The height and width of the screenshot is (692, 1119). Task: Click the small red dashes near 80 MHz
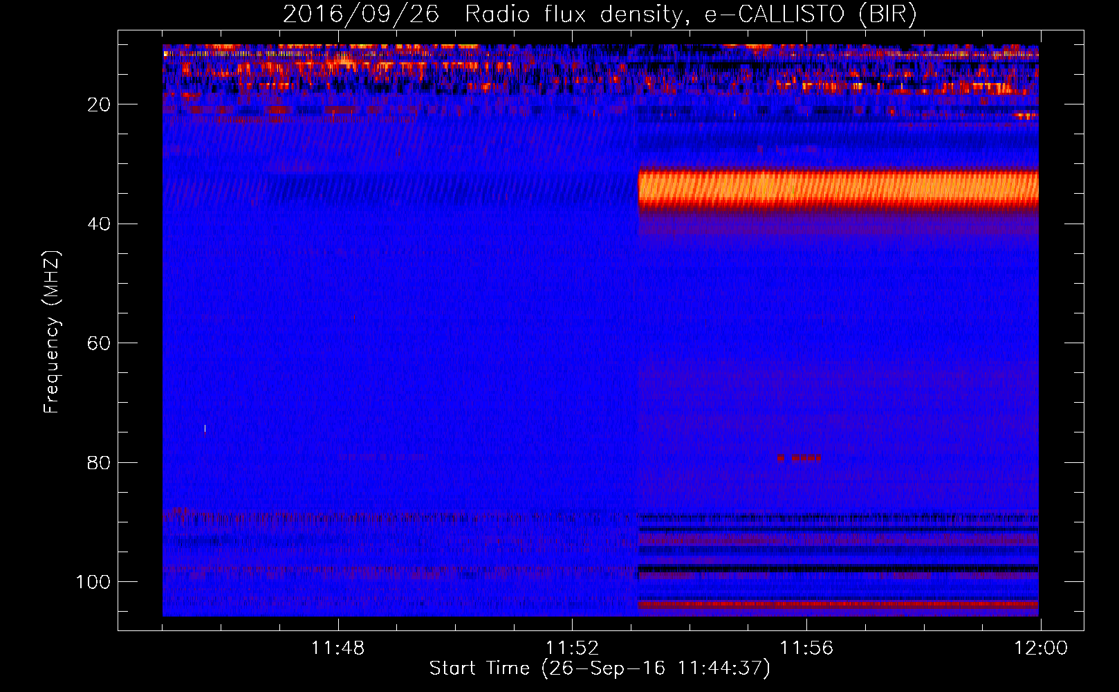799,457
